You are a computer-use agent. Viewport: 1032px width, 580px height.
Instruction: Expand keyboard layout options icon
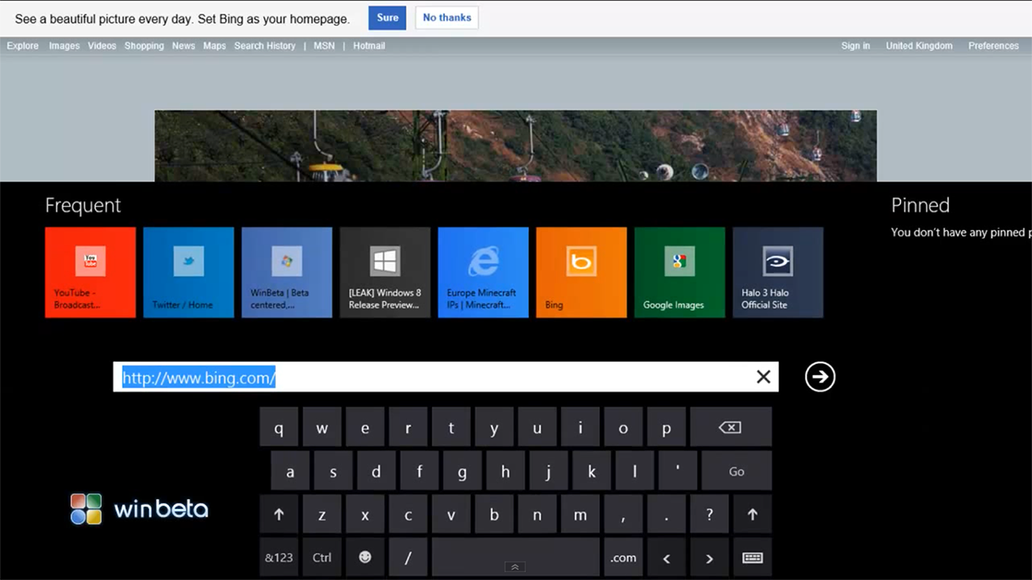click(x=752, y=557)
